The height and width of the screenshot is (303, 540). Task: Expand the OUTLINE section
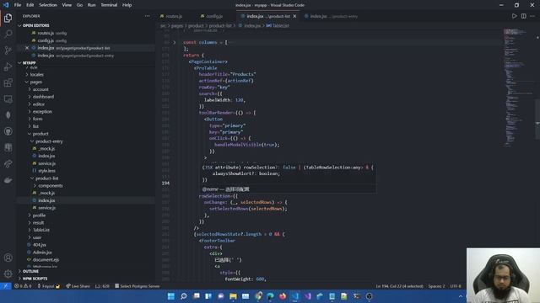coord(30,271)
